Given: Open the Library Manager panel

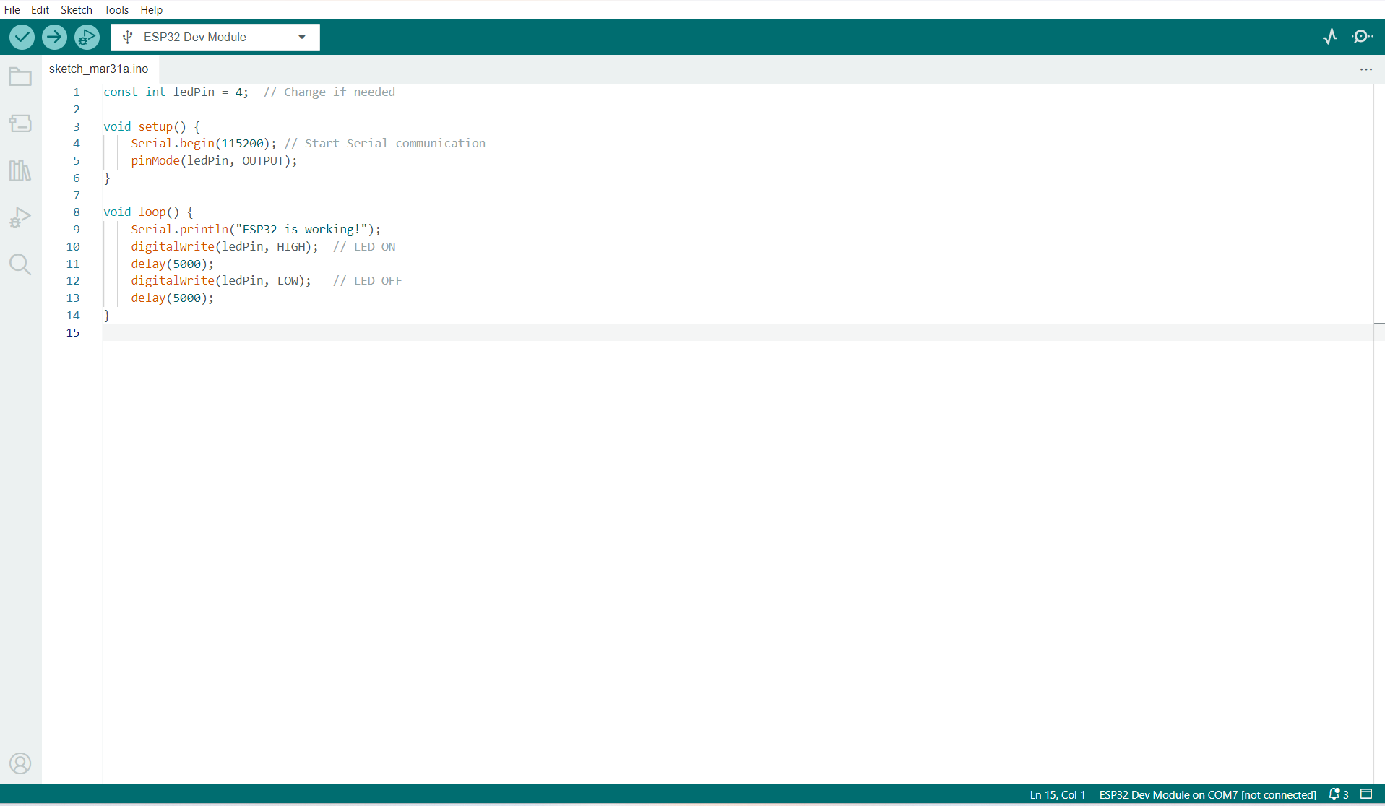Looking at the screenshot, I should [20, 170].
